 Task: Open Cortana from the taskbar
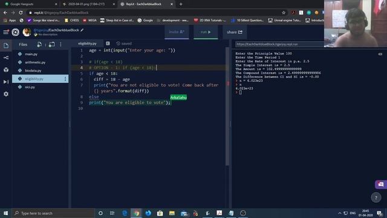100,213
